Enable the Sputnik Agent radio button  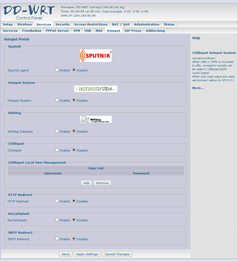pyautogui.click(x=57, y=70)
